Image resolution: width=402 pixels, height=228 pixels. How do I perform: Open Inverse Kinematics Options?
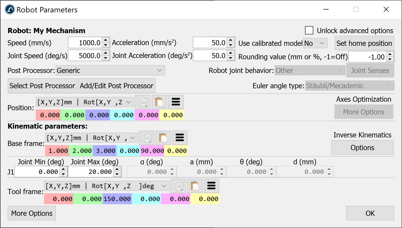(362, 148)
